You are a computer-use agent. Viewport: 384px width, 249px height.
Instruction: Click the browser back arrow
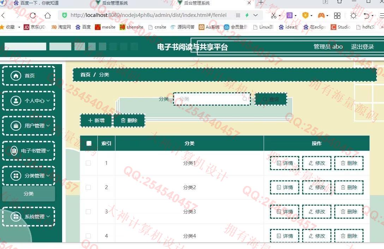3,15
